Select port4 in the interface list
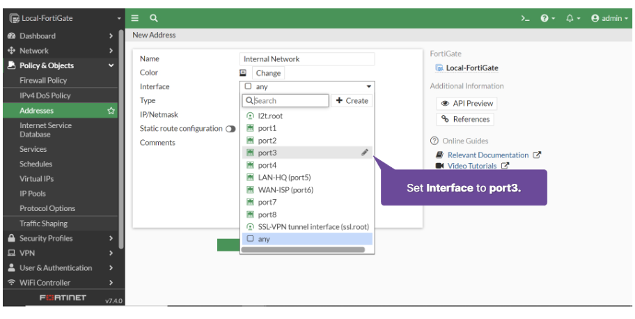Image resolution: width=635 pixels, height=319 pixels. click(307, 165)
